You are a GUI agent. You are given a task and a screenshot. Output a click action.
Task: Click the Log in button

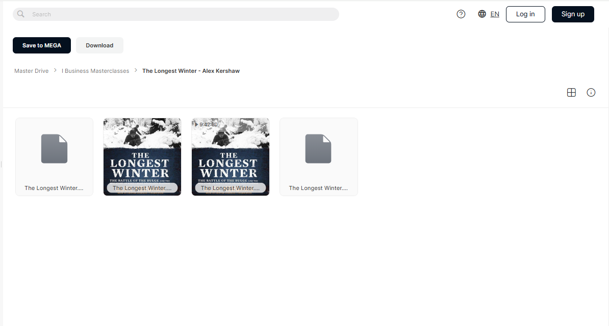pos(525,14)
